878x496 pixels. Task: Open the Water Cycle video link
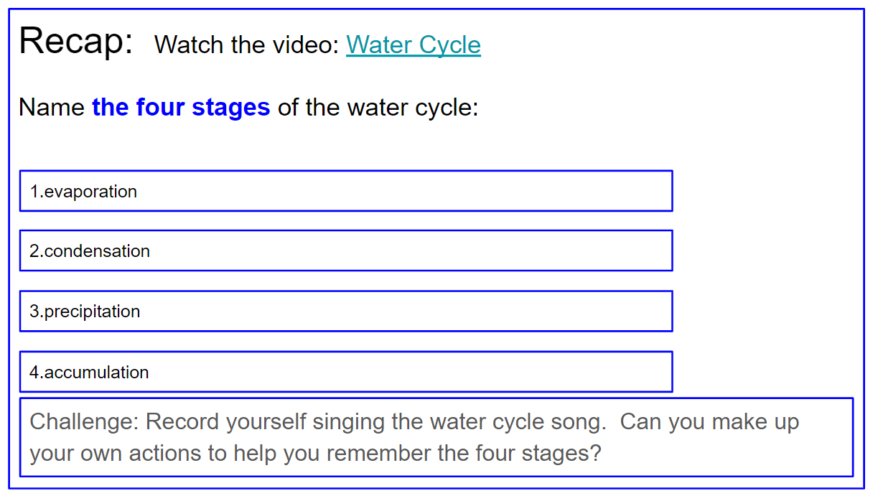pyautogui.click(x=413, y=45)
